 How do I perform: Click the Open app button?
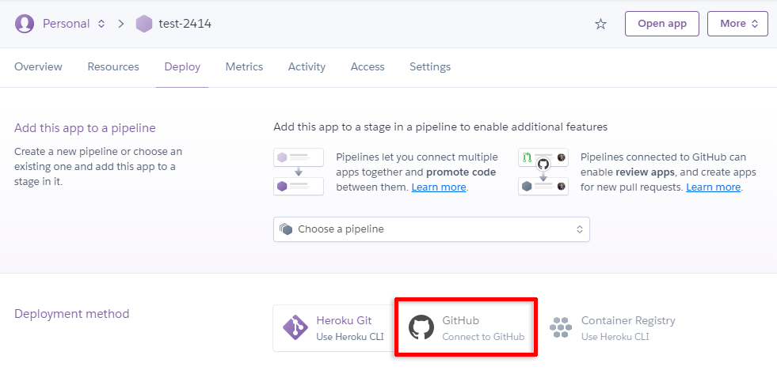(x=662, y=24)
